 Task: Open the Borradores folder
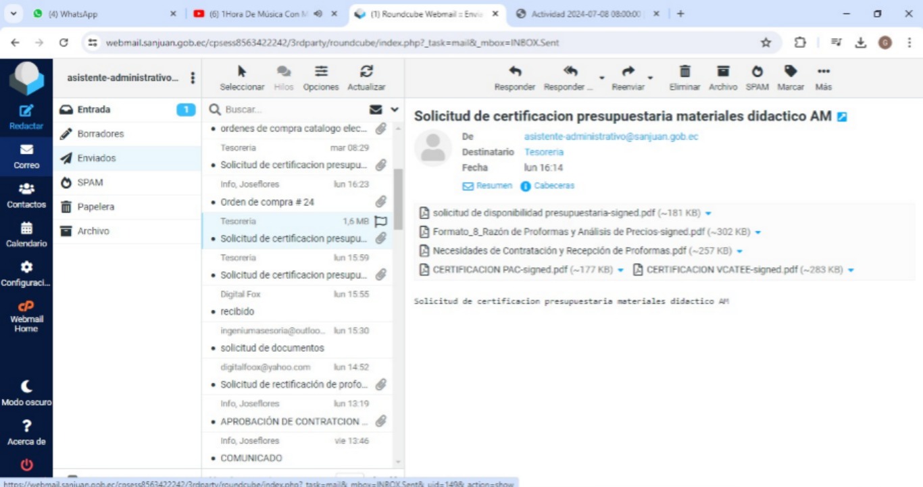[100, 134]
